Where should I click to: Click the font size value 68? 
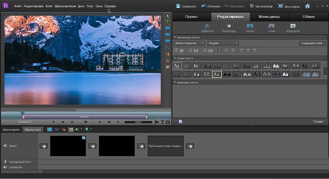[182, 50]
